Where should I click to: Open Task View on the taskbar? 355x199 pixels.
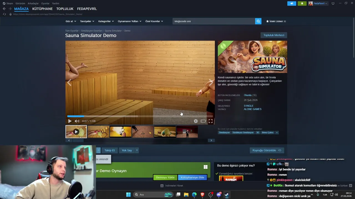click(178, 195)
